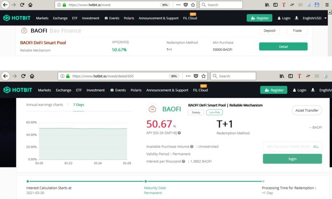Open English/USD language dropdown in top window
Screen dimensions: 332x199
[x=315, y=18]
